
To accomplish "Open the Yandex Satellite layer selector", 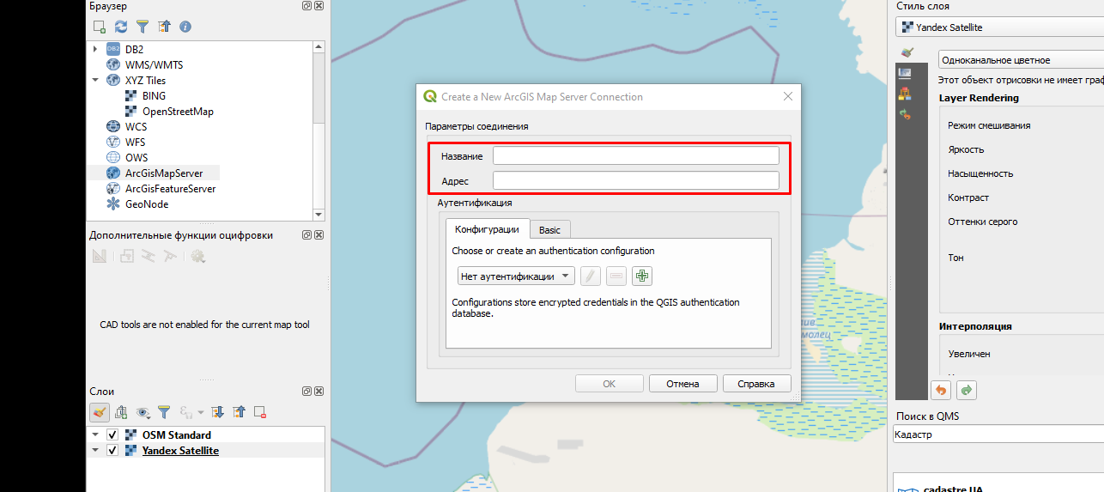I will point(999,27).
